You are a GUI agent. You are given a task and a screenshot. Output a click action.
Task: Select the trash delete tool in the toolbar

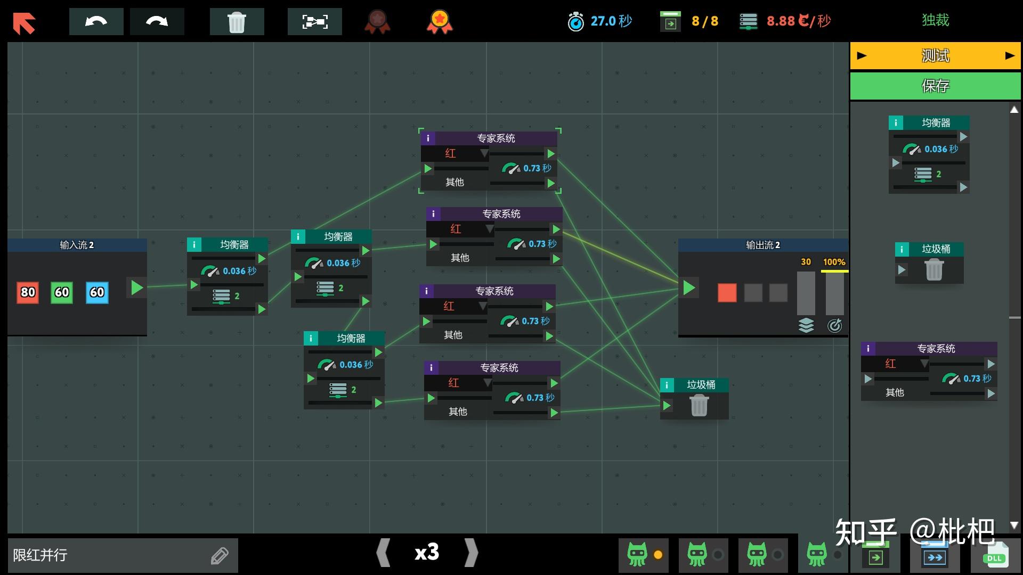(237, 21)
